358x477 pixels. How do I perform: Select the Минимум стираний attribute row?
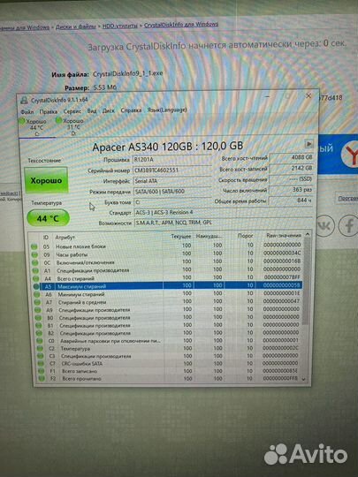point(168,294)
